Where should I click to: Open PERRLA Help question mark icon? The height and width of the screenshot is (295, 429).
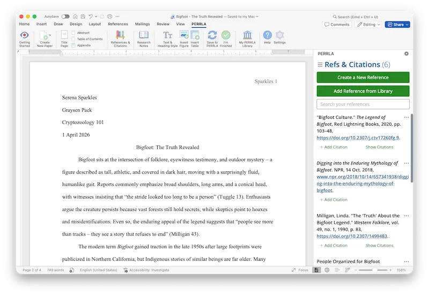(x=267, y=35)
